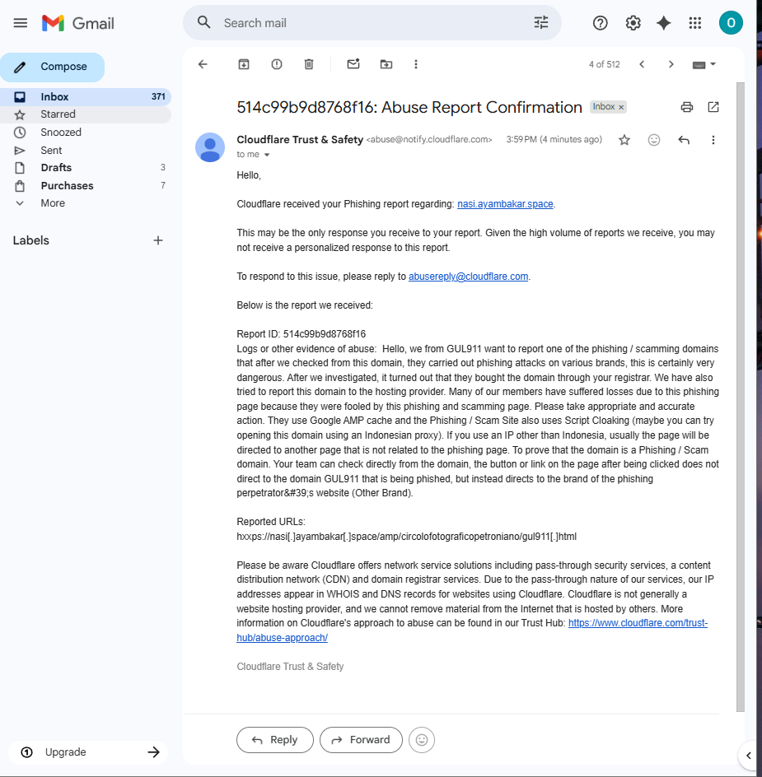Remove the Inbox label from conversation

tap(620, 108)
